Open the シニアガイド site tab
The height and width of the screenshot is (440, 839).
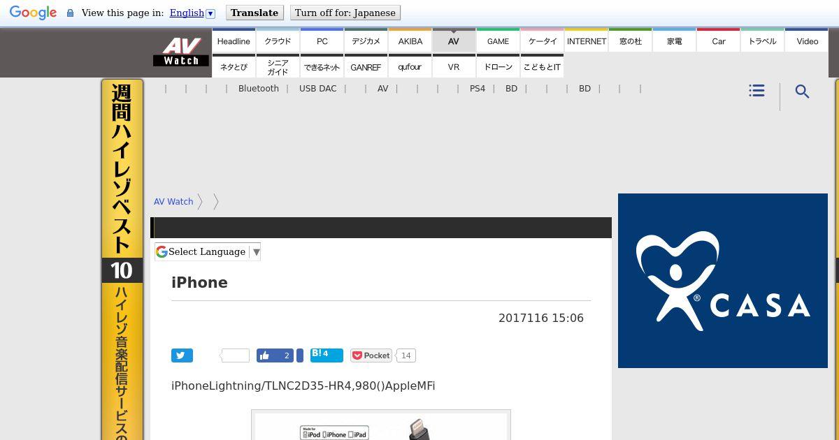pyautogui.click(x=278, y=67)
